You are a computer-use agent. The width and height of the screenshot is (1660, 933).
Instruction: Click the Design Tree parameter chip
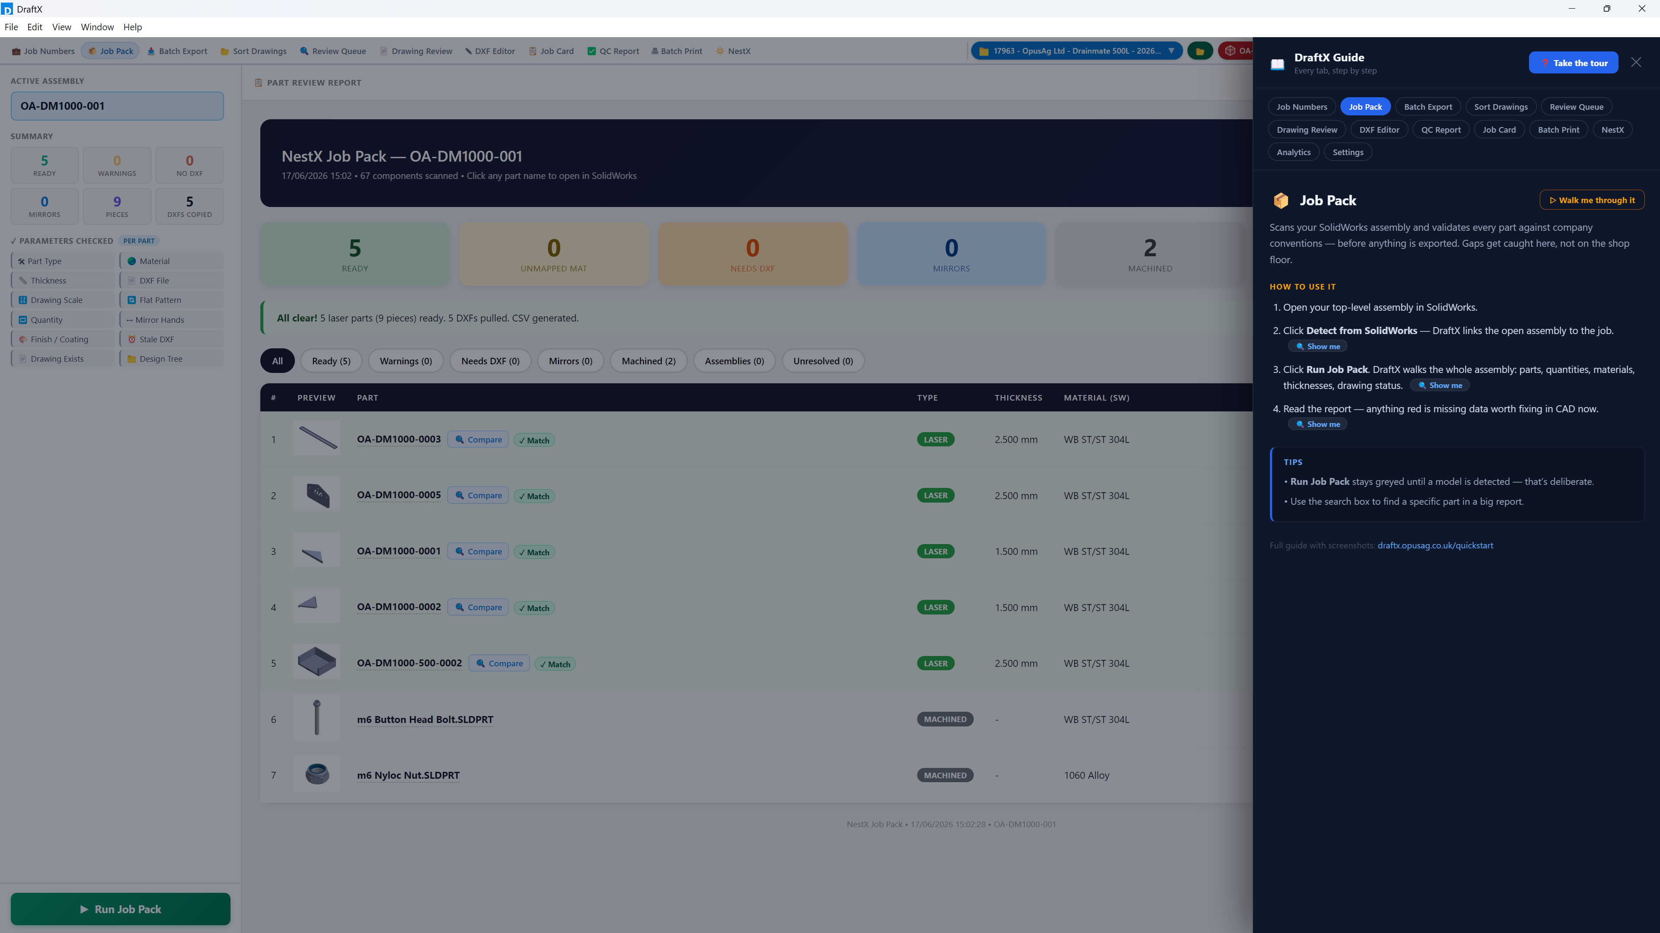coord(172,359)
